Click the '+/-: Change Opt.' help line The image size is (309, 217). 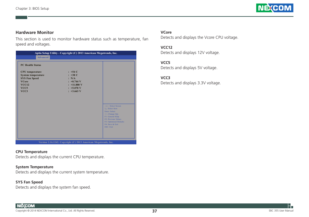(111, 114)
